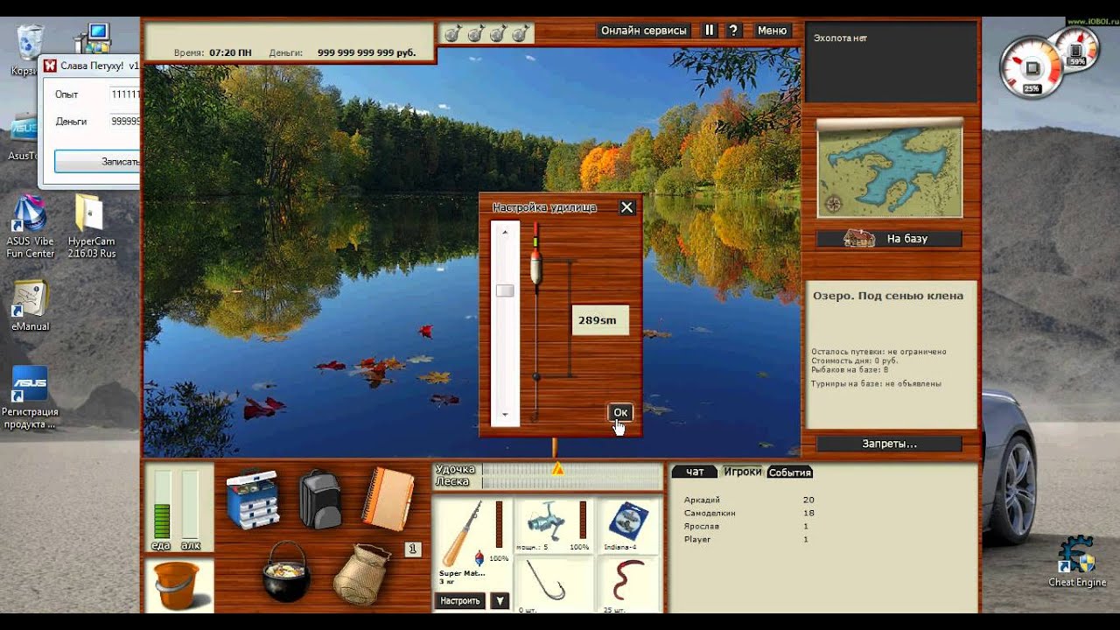Switch to the чат tab

(695, 472)
